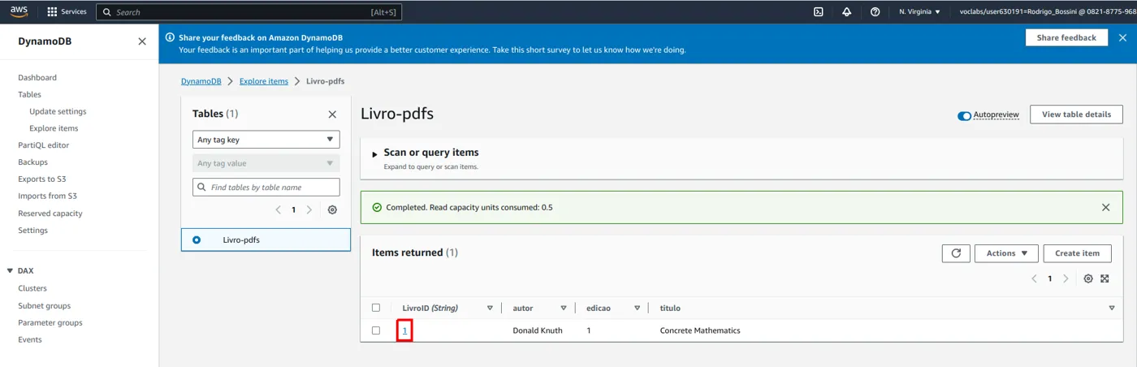Viewport: 1137px width, 367px height.
Task: Open DAX Subnet groups
Action: click(45, 306)
